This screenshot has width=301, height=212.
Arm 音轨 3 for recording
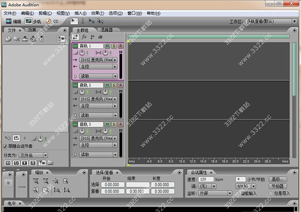(x=120, y=124)
